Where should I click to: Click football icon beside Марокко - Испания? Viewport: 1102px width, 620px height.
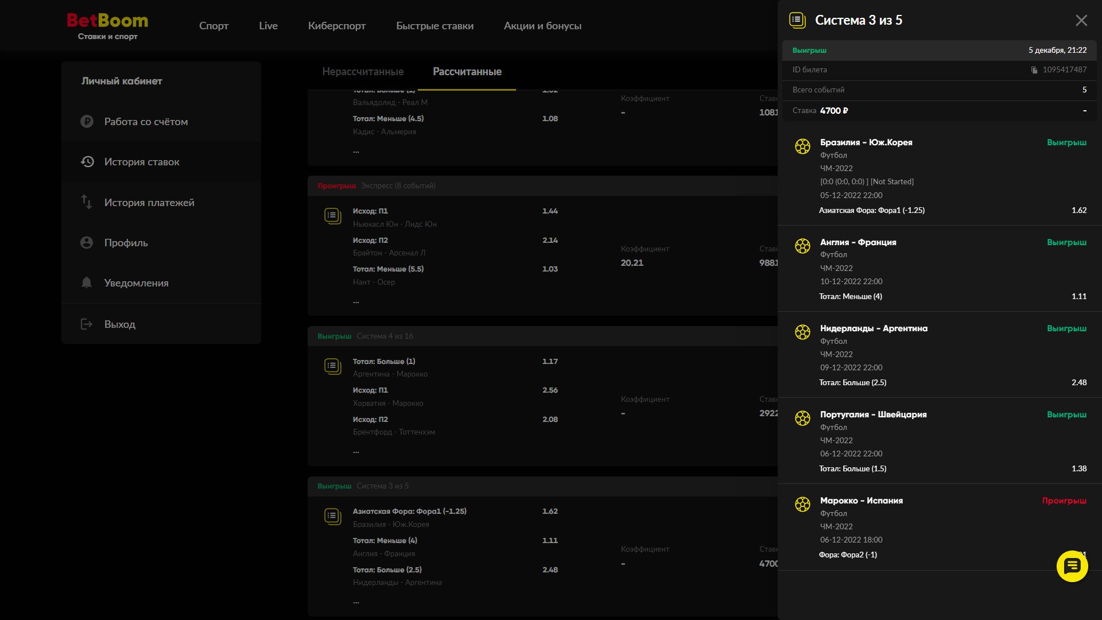coord(802,505)
